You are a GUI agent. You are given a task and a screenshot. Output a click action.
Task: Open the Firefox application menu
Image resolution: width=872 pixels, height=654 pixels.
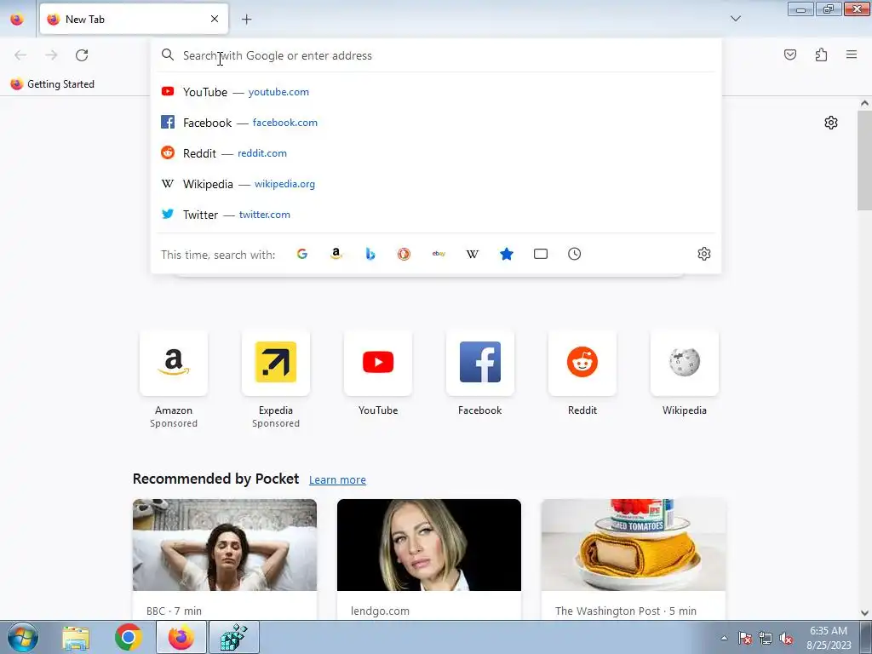(x=852, y=54)
